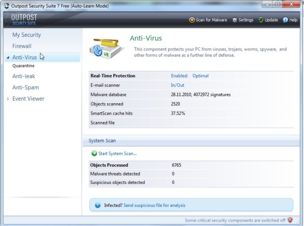Click the E-mail scanner row label
The height and width of the screenshot is (226, 304).
click(x=105, y=85)
